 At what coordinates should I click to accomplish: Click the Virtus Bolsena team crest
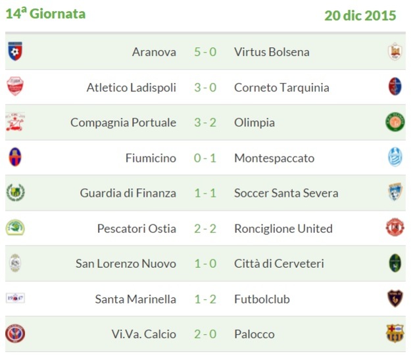pos(395,52)
